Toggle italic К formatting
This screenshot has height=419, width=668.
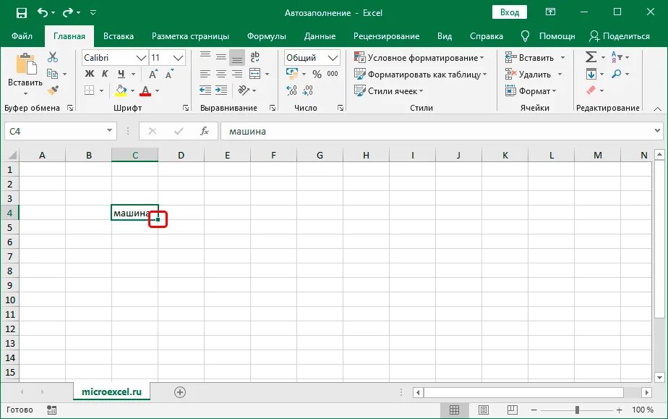tap(105, 74)
